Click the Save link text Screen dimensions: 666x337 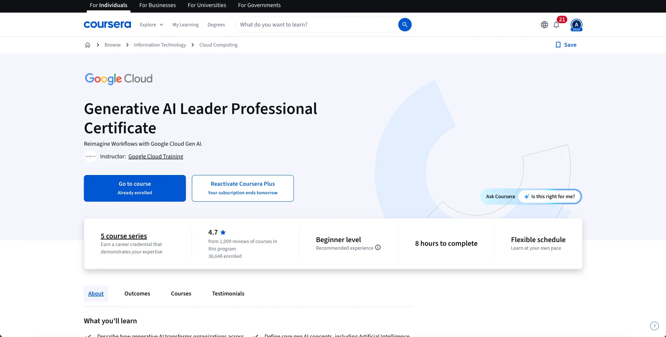pyautogui.click(x=570, y=45)
